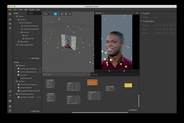Select the rotate manipulator tool in viewport
This screenshot has height=123, width=184.
point(59,14)
